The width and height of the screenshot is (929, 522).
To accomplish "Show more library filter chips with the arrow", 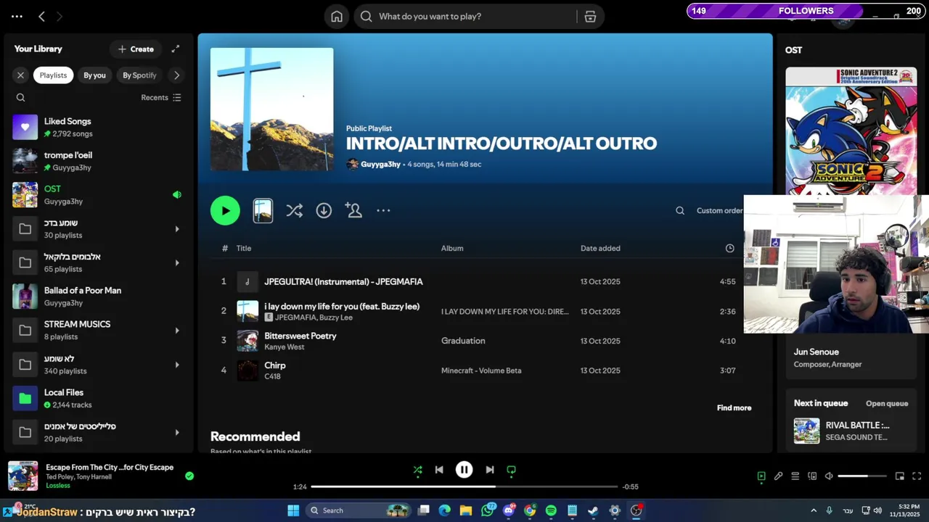I will point(176,75).
